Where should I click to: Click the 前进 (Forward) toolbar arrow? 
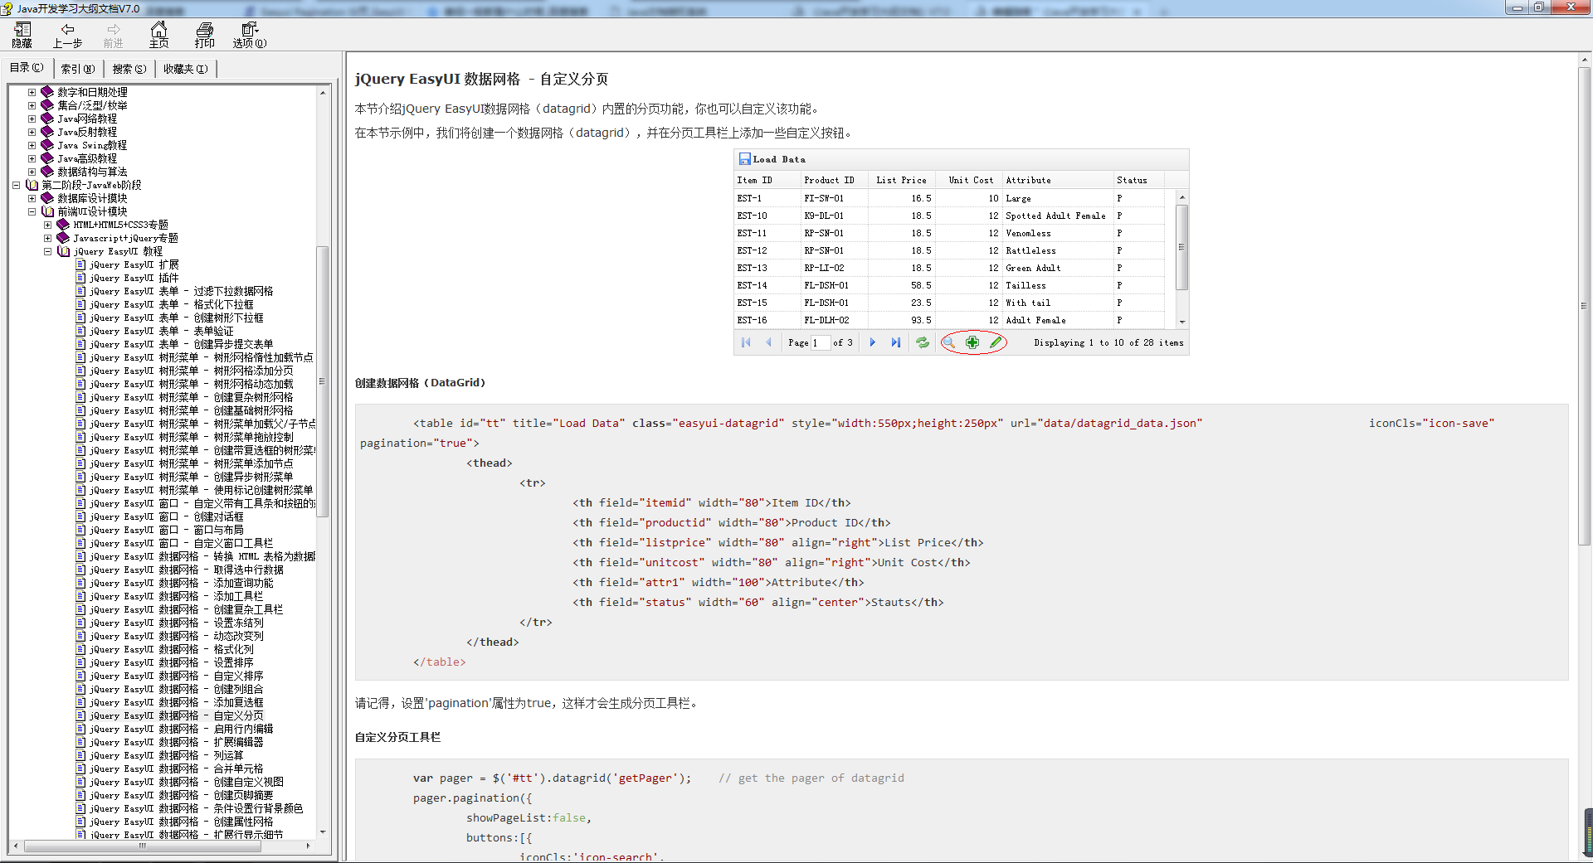coord(113,36)
